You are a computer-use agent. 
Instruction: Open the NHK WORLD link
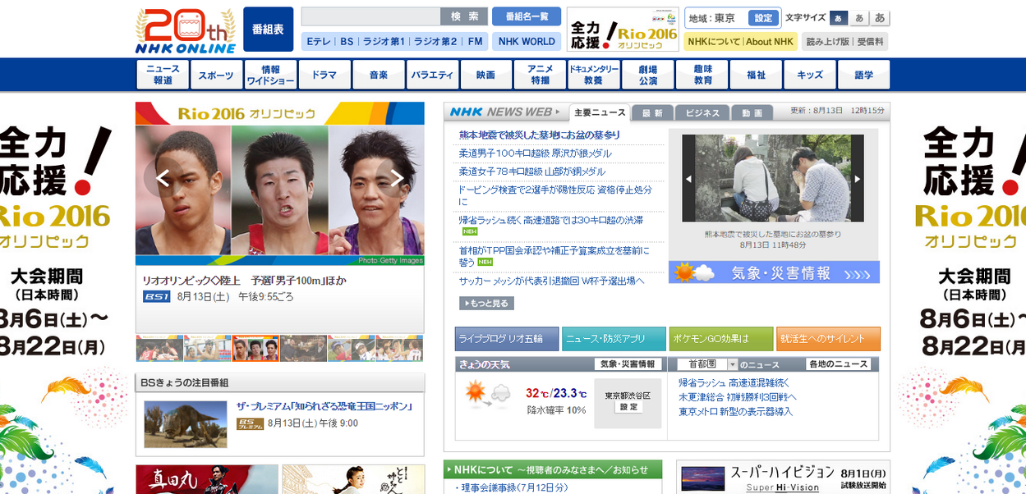[x=527, y=41]
